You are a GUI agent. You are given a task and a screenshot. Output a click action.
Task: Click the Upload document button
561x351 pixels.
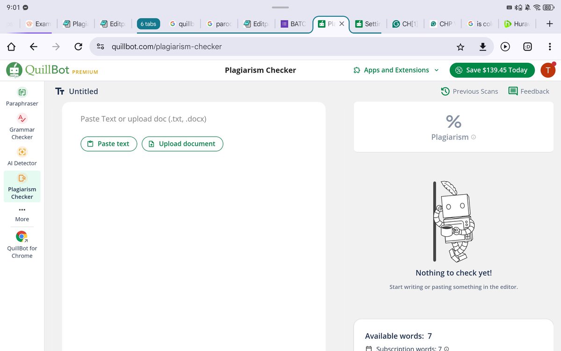(182, 144)
